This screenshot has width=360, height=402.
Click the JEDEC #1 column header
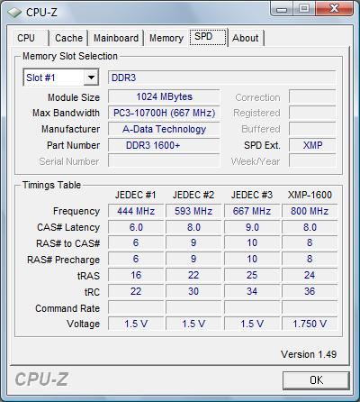pos(136,195)
